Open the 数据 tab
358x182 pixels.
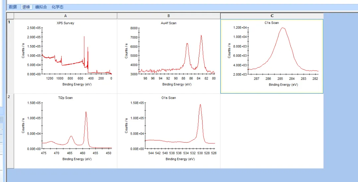pos(13,7)
